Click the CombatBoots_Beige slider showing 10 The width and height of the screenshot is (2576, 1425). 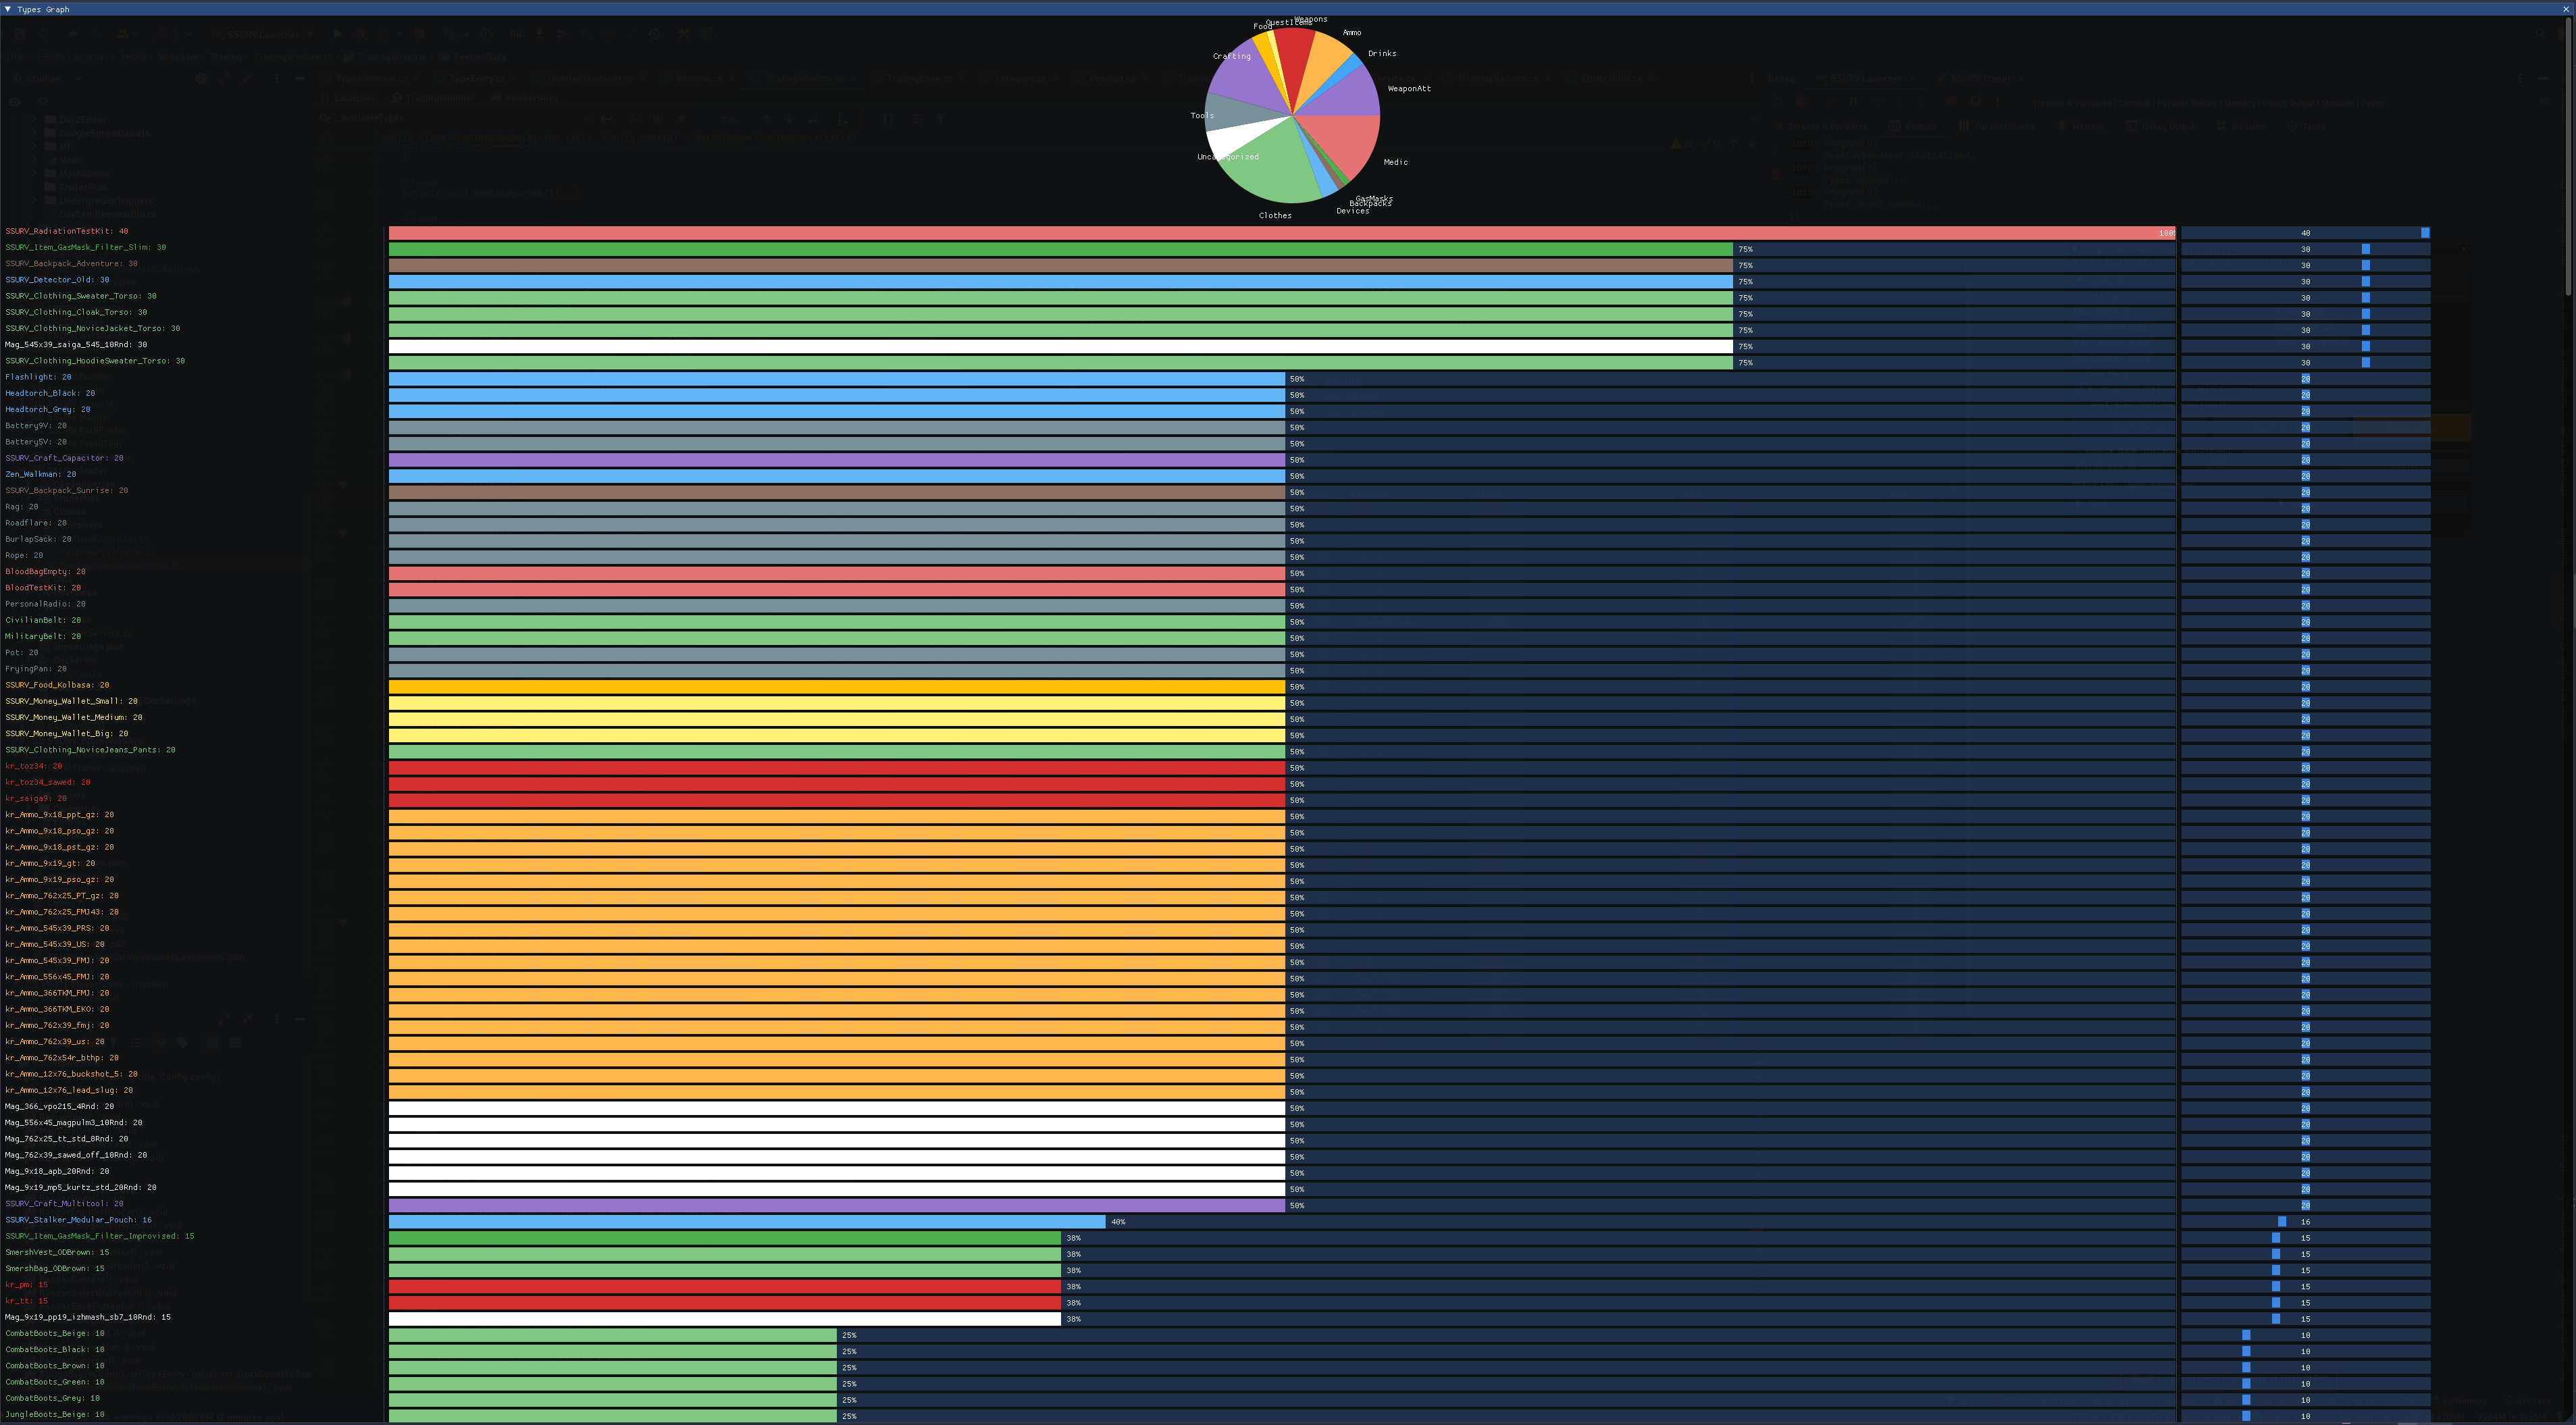[x=2305, y=1335]
